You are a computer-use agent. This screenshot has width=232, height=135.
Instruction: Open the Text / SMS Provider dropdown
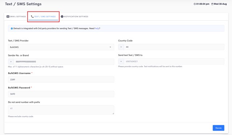click(x=61, y=47)
